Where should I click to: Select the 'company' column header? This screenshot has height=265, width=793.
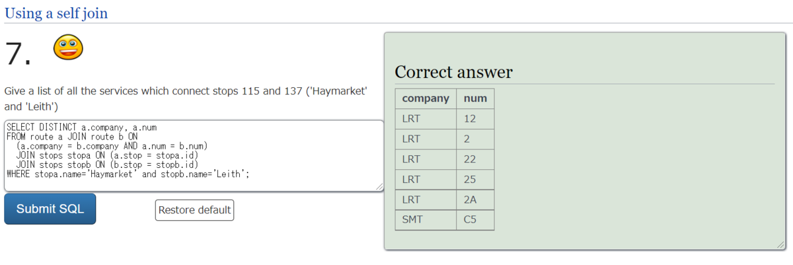(x=426, y=98)
